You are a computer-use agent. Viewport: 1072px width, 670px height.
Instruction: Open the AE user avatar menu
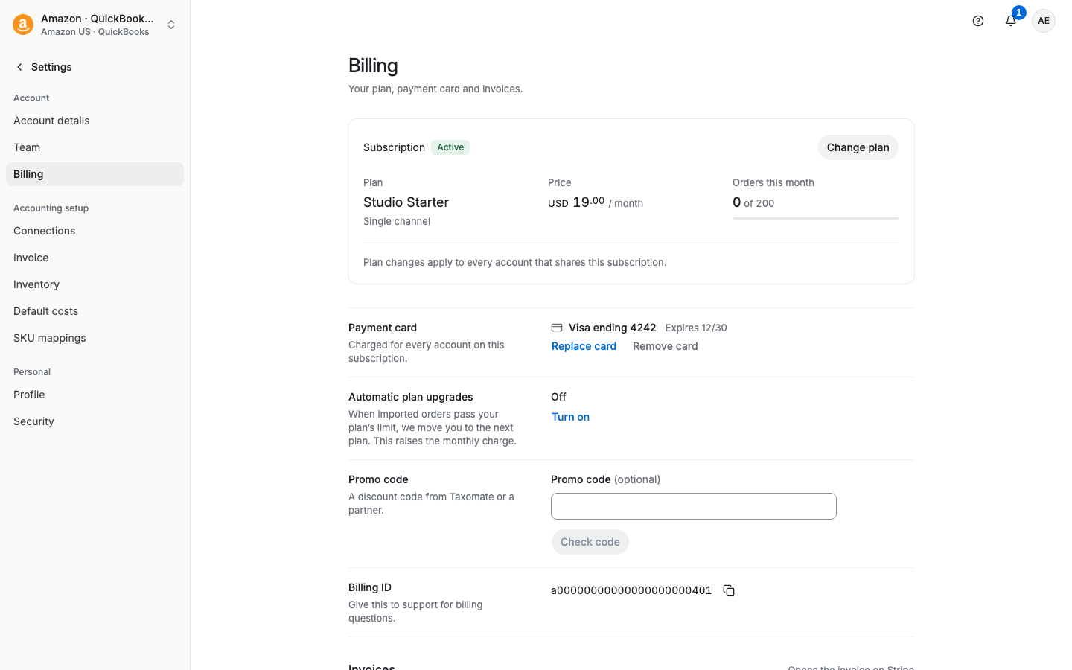[x=1044, y=21]
